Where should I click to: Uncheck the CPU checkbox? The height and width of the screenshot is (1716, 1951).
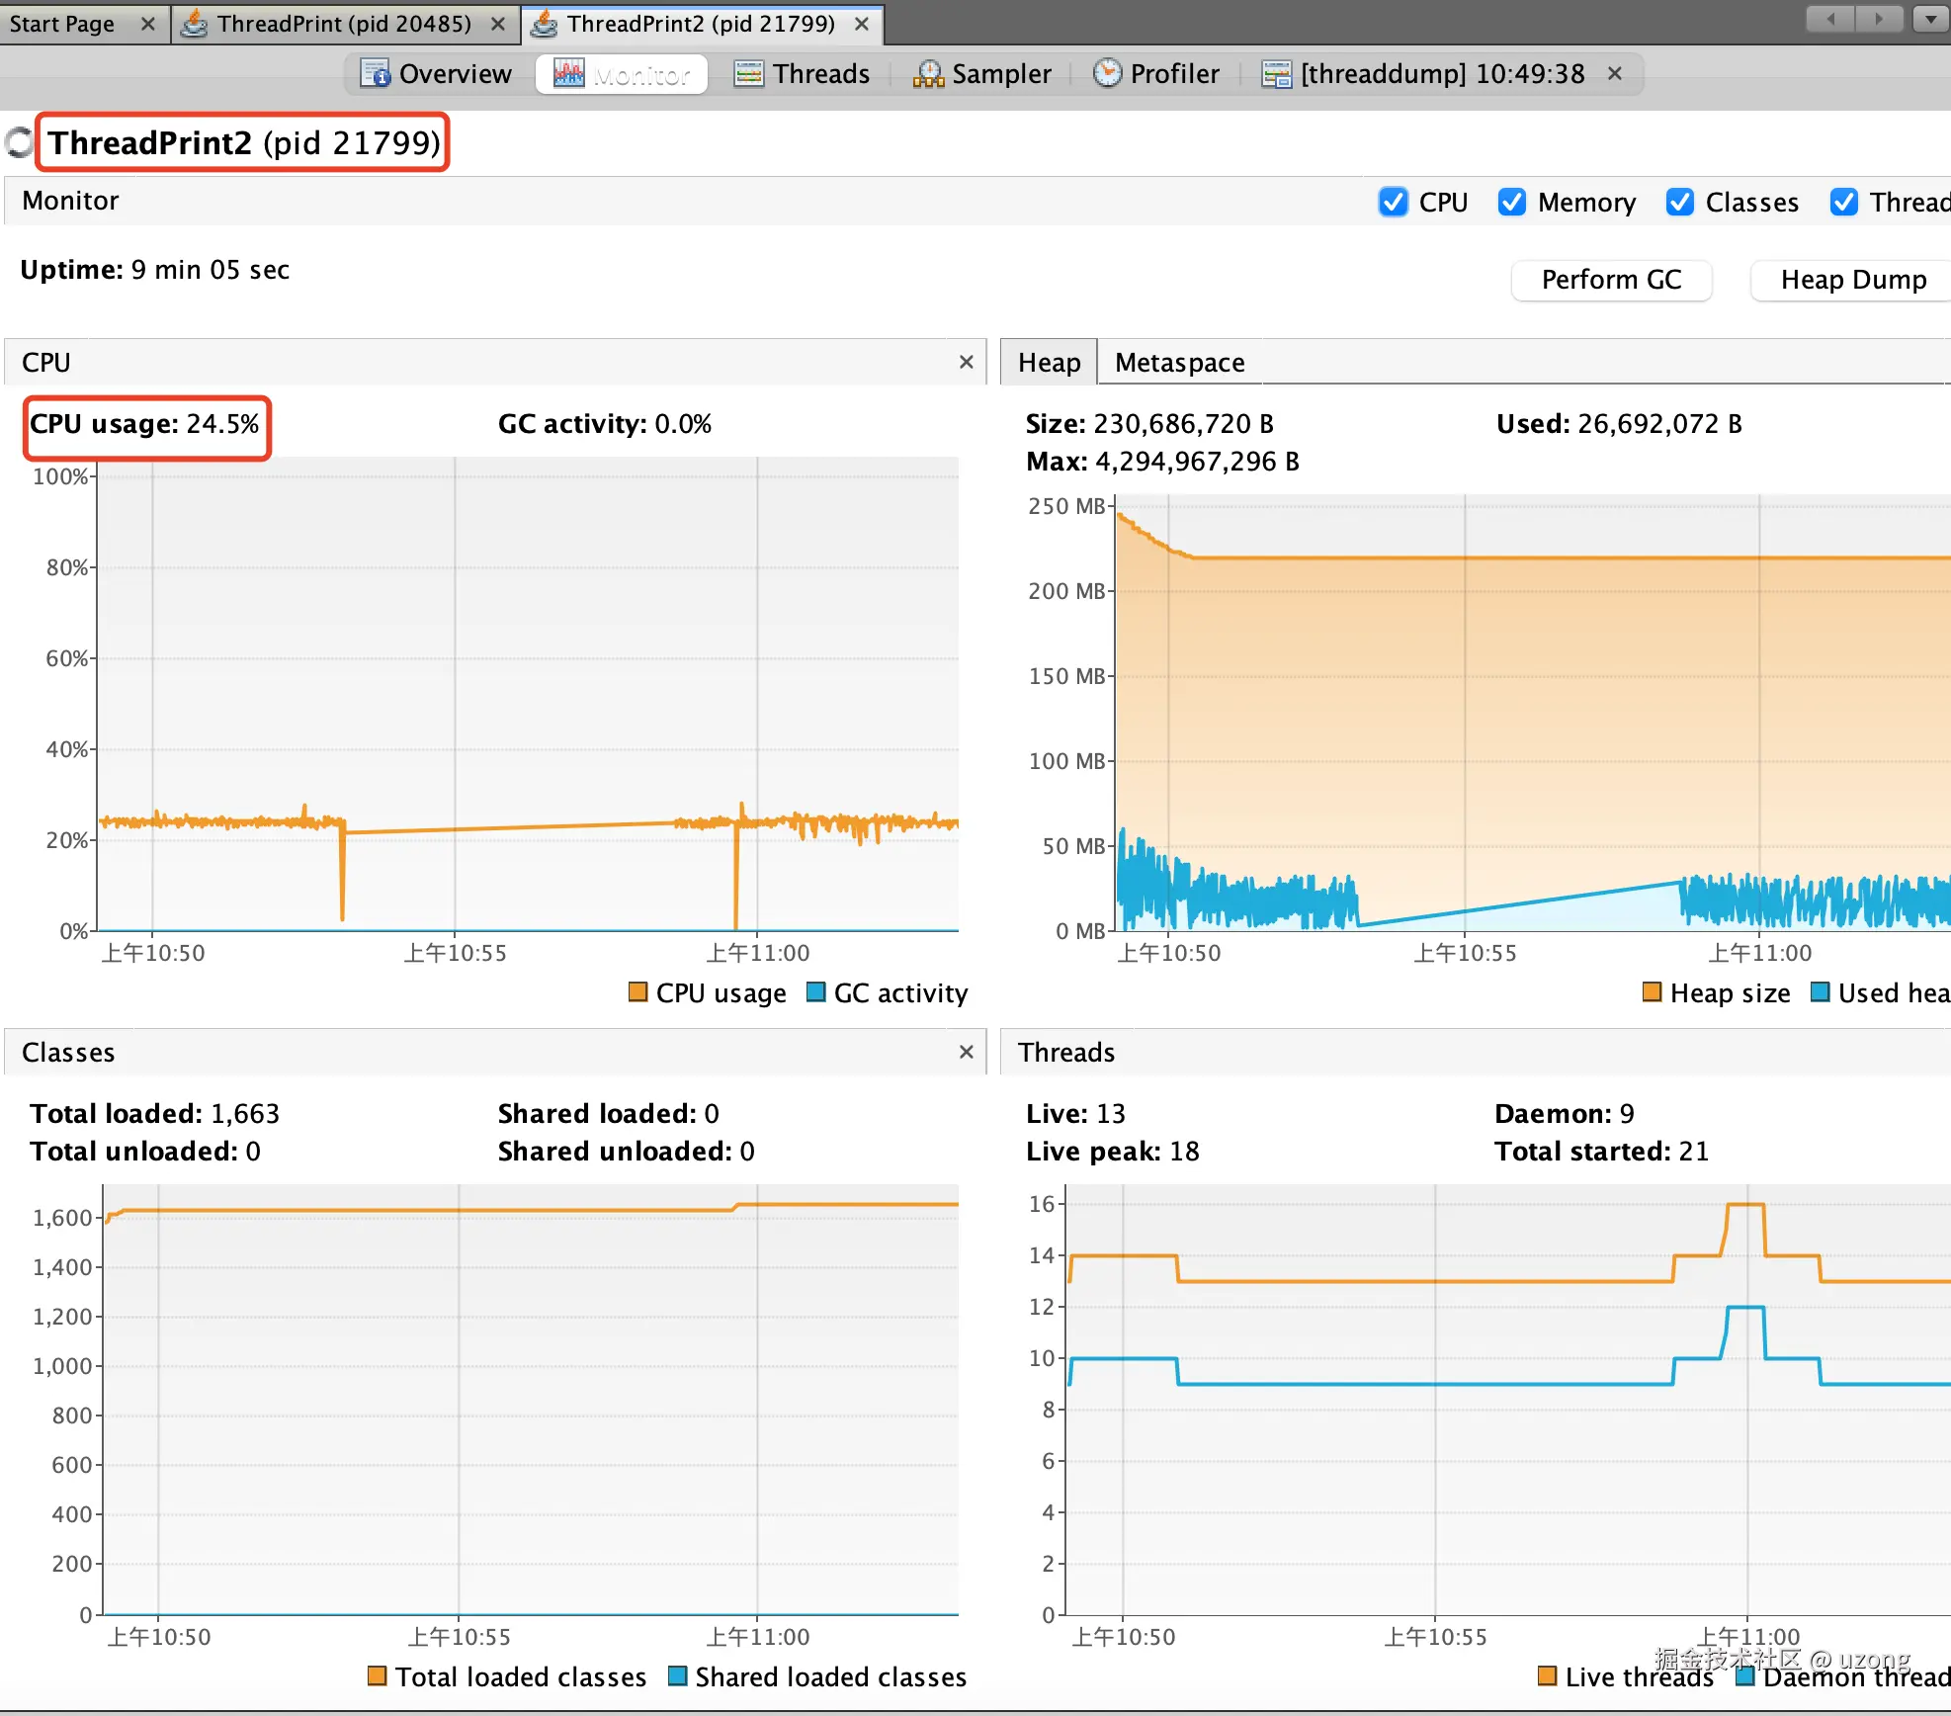pyautogui.click(x=1393, y=202)
